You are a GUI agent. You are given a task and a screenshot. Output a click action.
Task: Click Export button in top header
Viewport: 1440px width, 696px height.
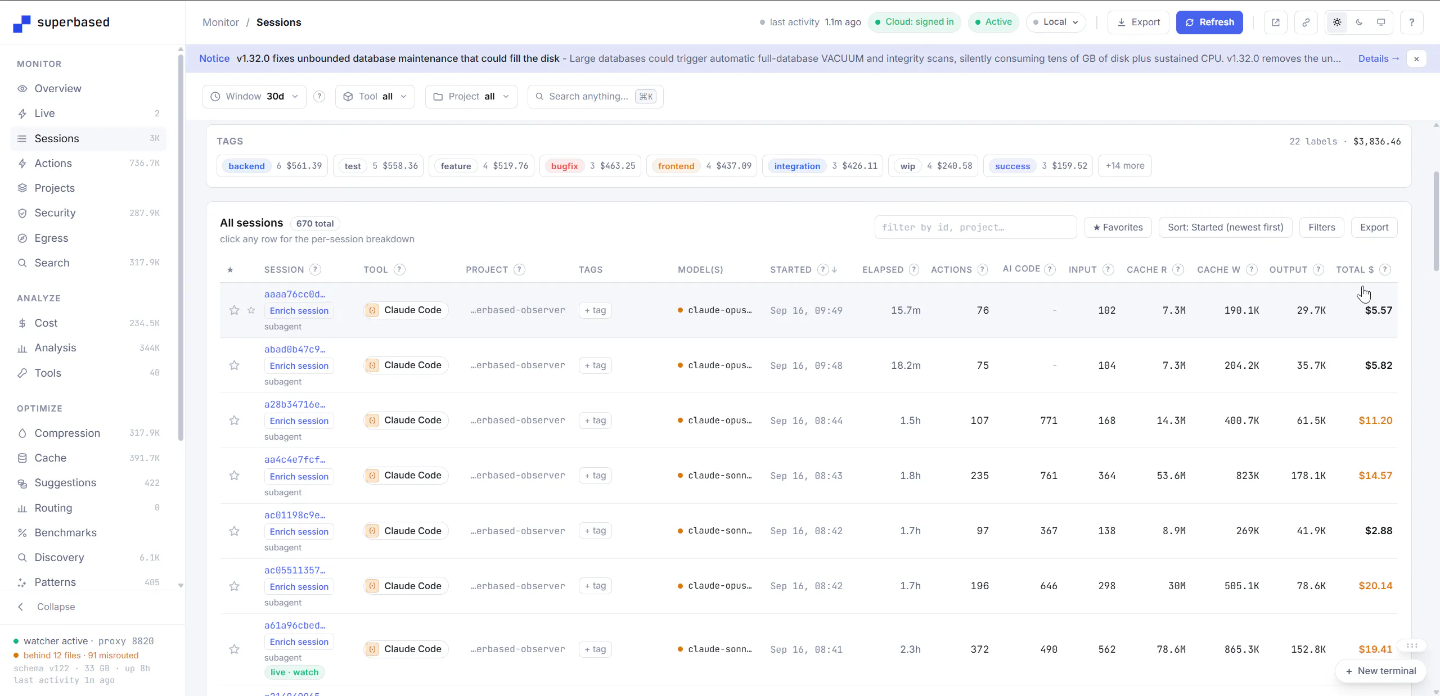click(1138, 22)
